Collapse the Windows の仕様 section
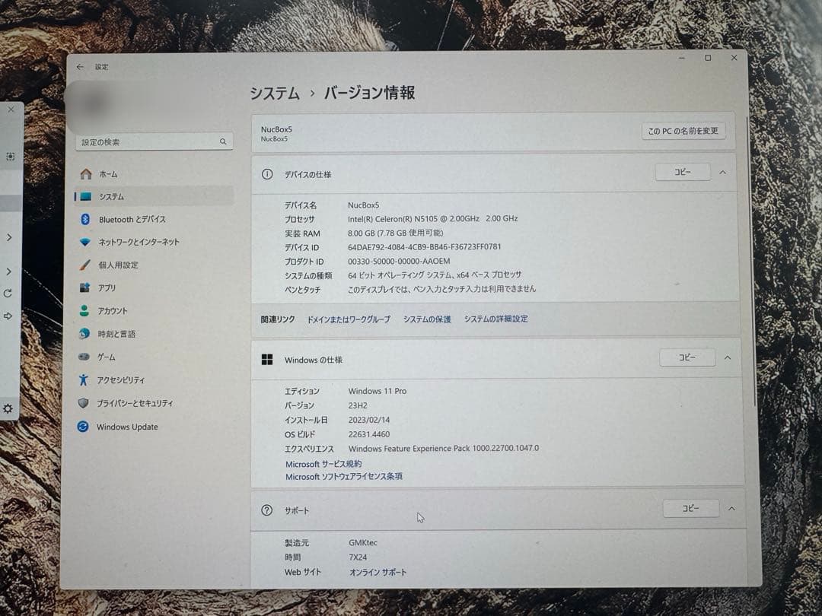This screenshot has width=822, height=616. (728, 357)
